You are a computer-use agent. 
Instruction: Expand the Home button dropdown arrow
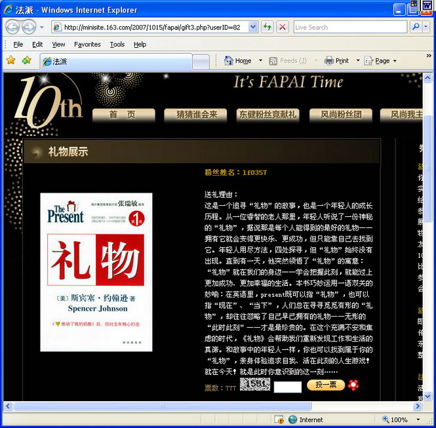[260, 60]
